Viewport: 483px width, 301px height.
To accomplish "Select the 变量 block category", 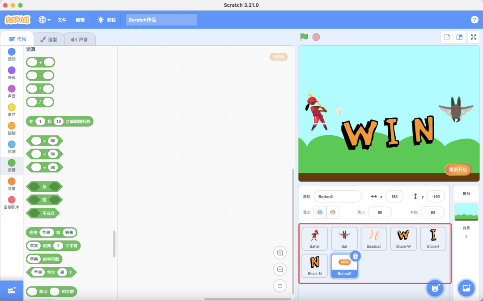I will pos(12,184).
